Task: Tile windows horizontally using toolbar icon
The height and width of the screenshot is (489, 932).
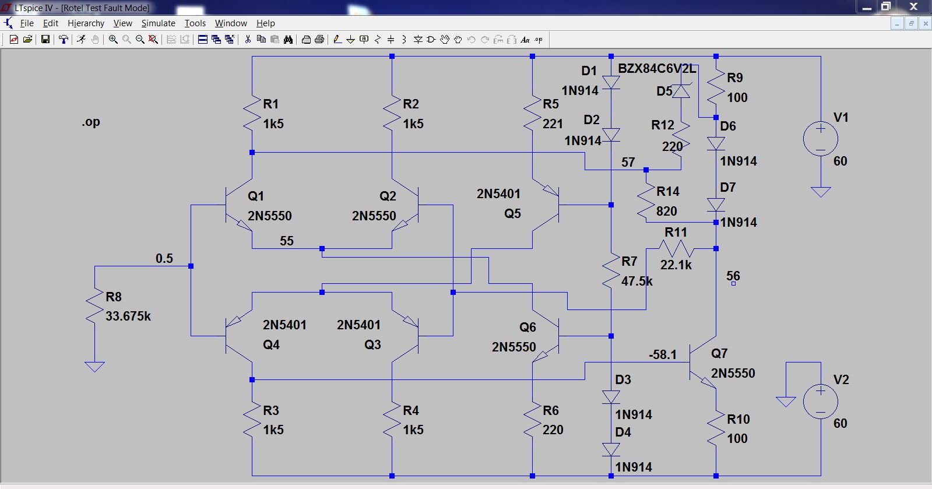Action: coord(203,40)
